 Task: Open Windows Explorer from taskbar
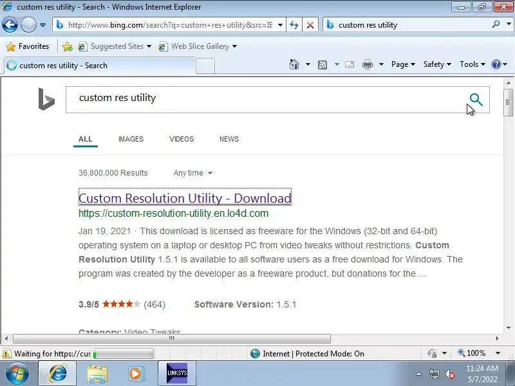(97, 373)
